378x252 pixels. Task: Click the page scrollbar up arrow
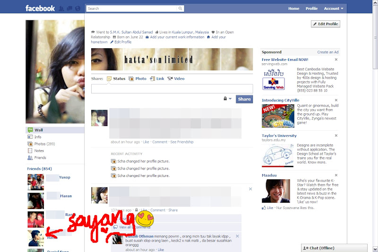pos(375,2)
